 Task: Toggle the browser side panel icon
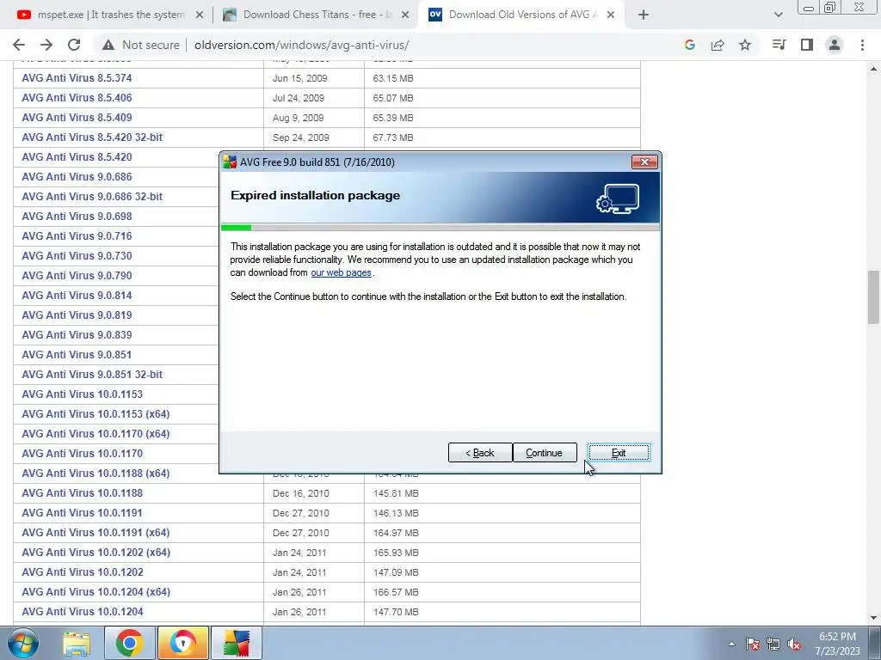click(x=807, y=45)
